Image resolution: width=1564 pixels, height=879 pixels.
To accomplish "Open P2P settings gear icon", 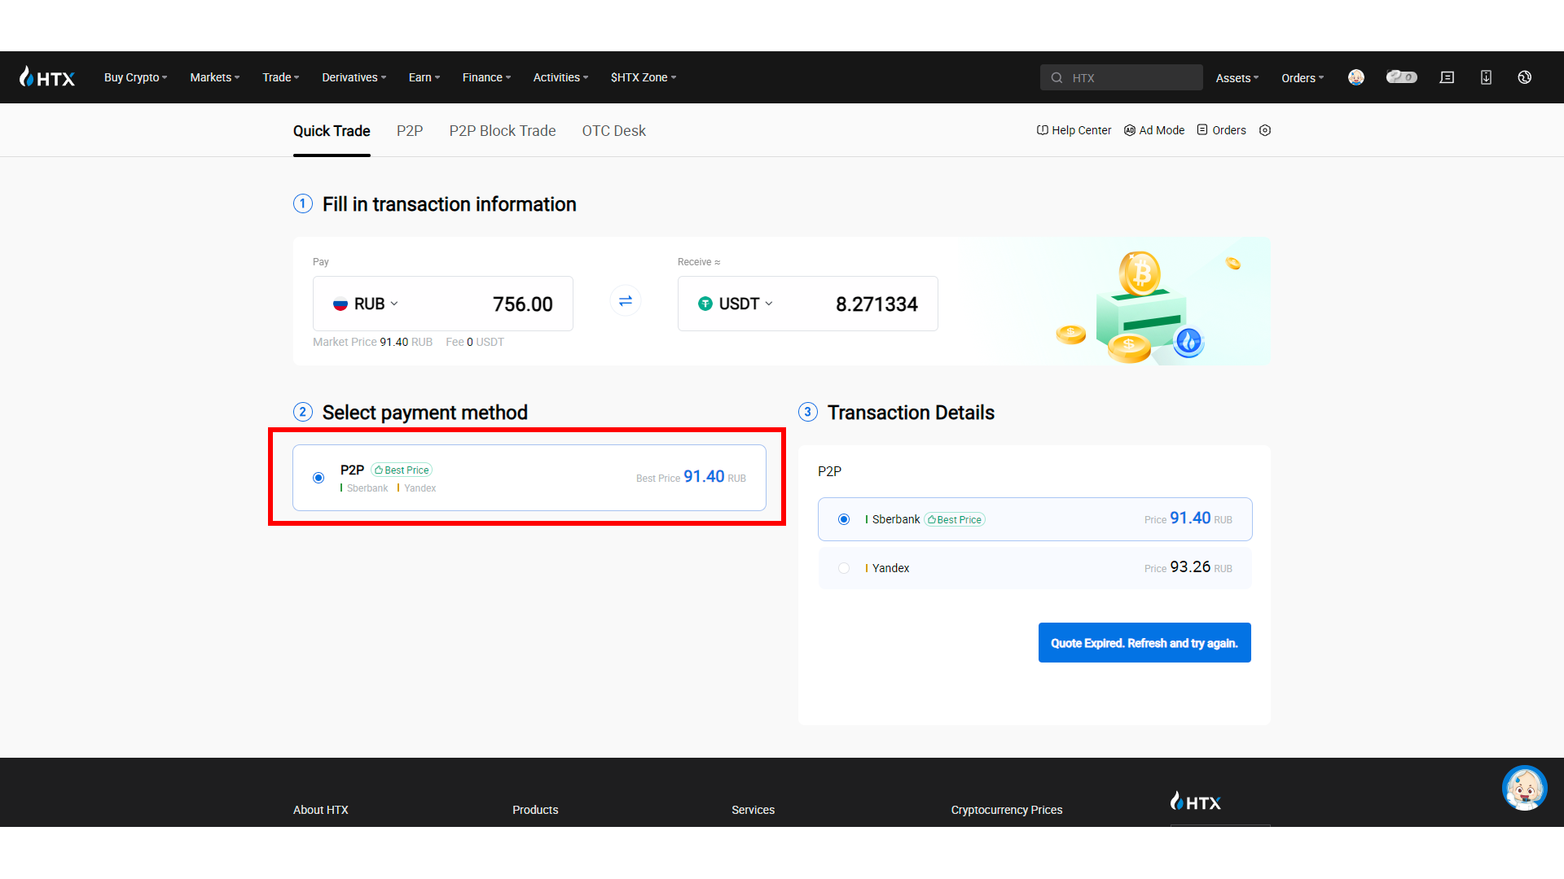I will (x=1265, y=130).
